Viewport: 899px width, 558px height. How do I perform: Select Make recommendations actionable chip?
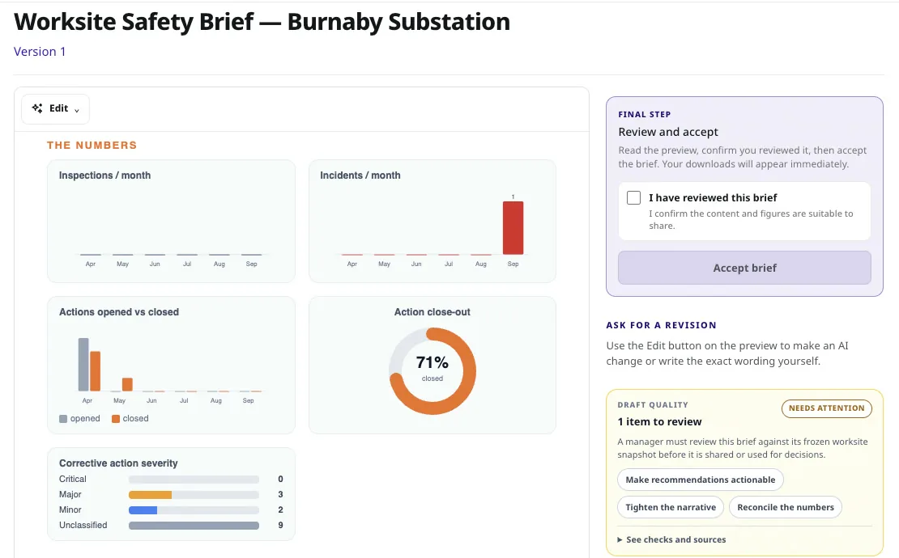coord(700,480)
